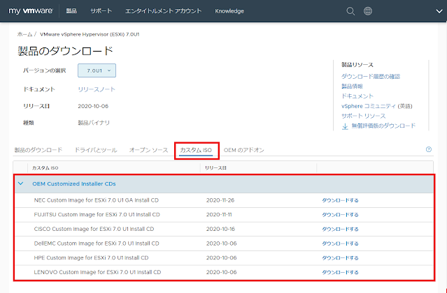Click ダウンロードする for FUJITSU Custom Image
The height and width of the screenshot is (293, 447).
pos(340,215)
